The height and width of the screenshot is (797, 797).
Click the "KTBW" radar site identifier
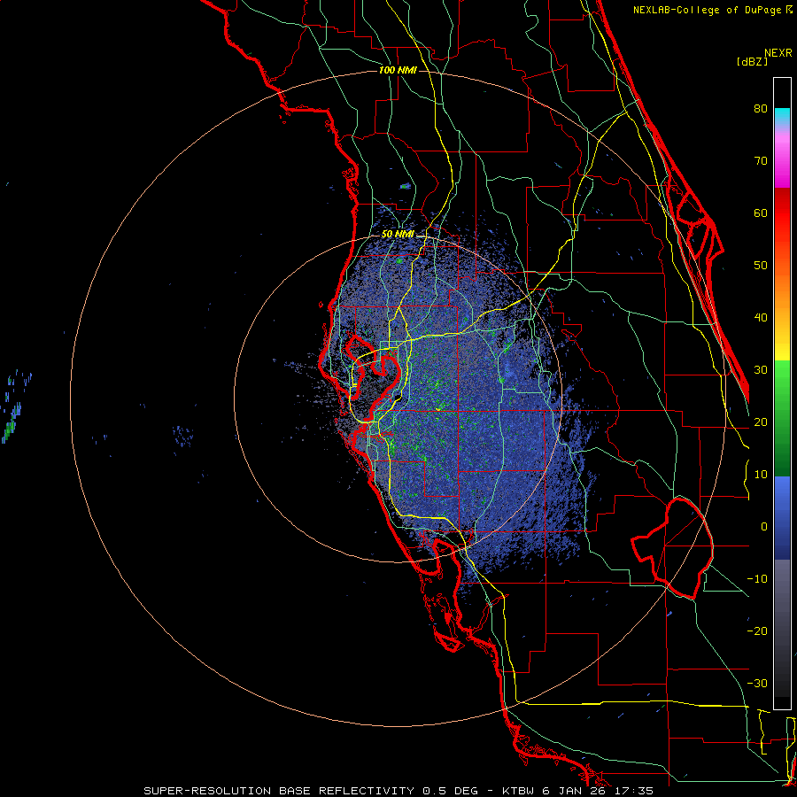click(520, 791)
